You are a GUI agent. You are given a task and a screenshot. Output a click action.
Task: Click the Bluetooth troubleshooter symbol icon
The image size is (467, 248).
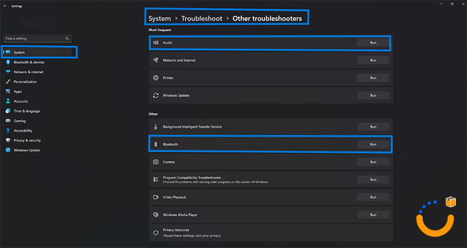pyautogui.click(x=155, y=144)
